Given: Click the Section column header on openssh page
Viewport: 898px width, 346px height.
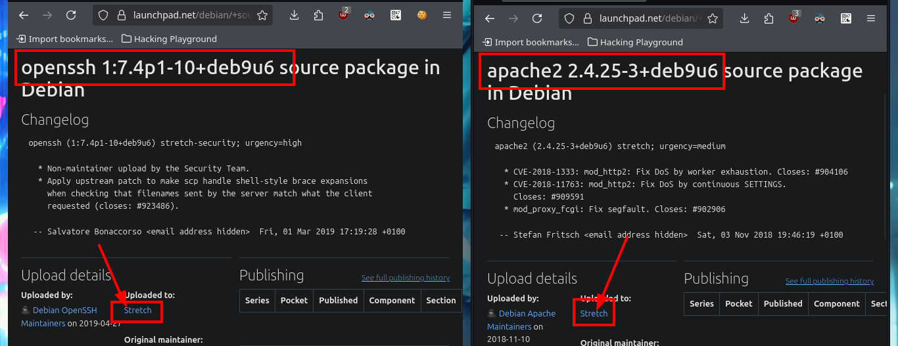Looking at the screenshot, I should pyautogui.click(x=441, y=300).
